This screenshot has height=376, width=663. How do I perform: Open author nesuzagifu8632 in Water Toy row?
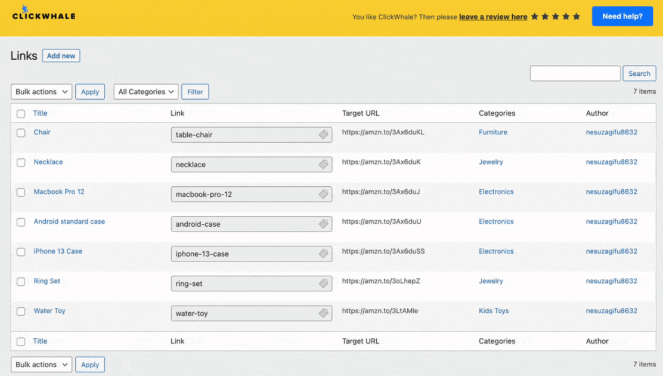point(611,311)
